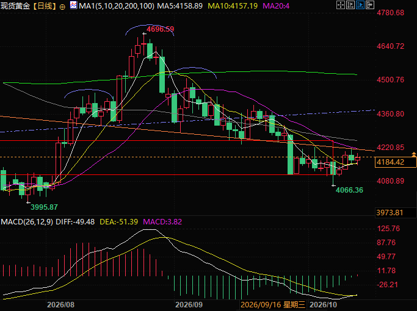417x311 pixels.
Task: Open the 日线 period selector
Action: [45, 6]
